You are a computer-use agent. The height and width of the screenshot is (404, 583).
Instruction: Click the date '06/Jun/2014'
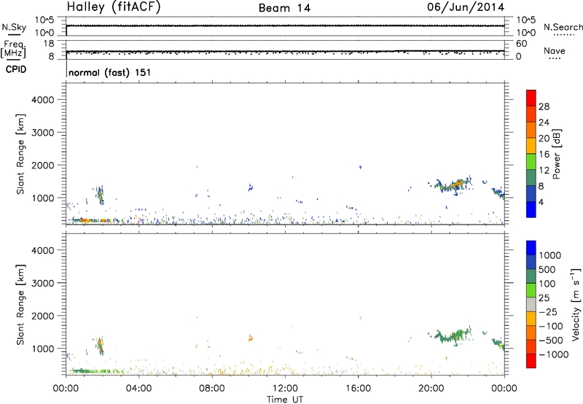(x=466, y=7)
